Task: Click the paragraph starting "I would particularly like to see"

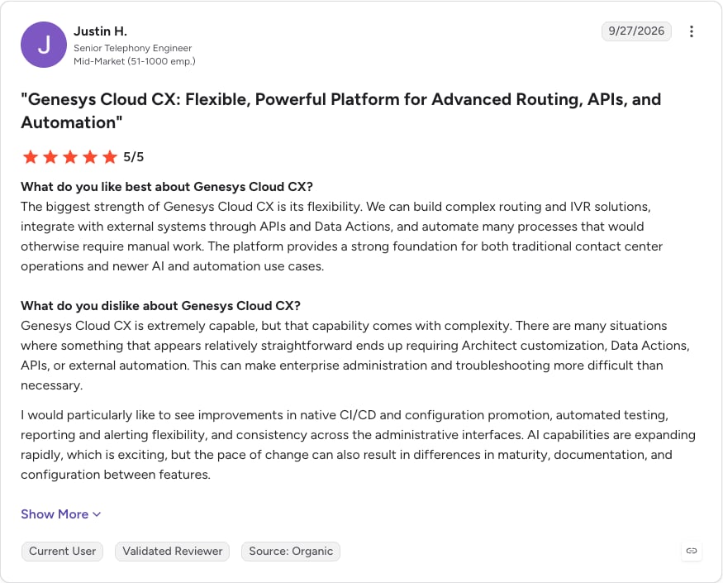Action: tap(359, 445)
